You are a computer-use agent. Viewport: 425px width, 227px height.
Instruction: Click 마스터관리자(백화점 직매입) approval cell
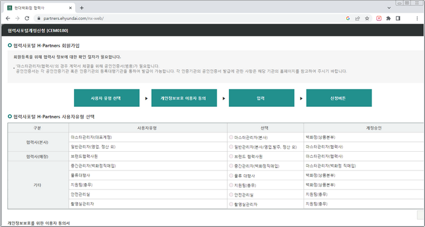point(364,166)
